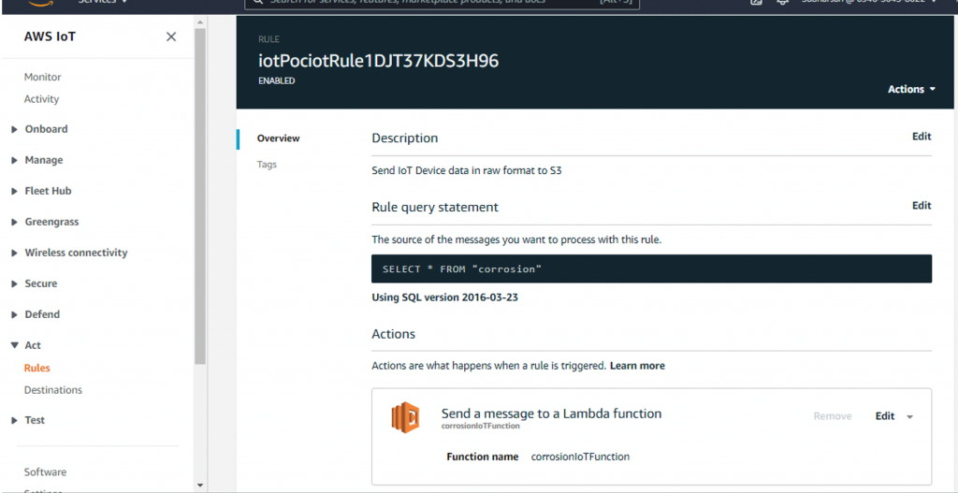Click the ENABLED status label
The width and height of the screenshot is (958, 493).
point(276,80)
